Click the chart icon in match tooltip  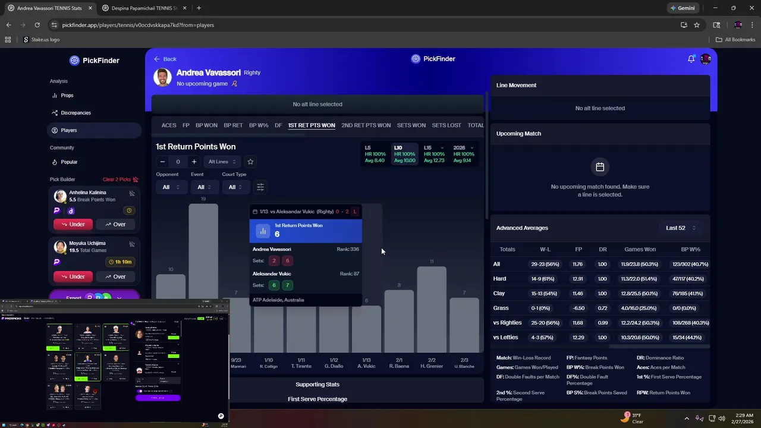pyautogui.click(x=263, y=231)
